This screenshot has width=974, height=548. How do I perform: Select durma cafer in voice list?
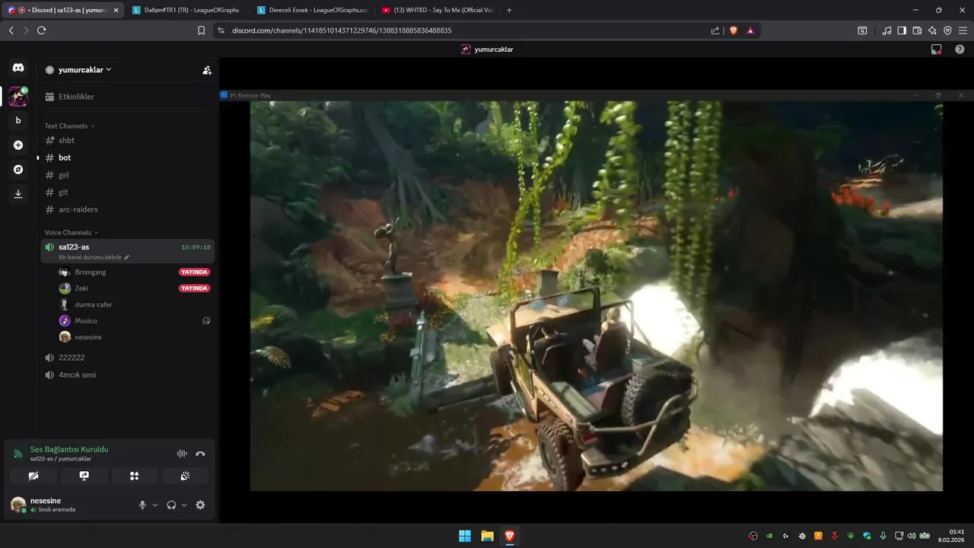point(134,304)
